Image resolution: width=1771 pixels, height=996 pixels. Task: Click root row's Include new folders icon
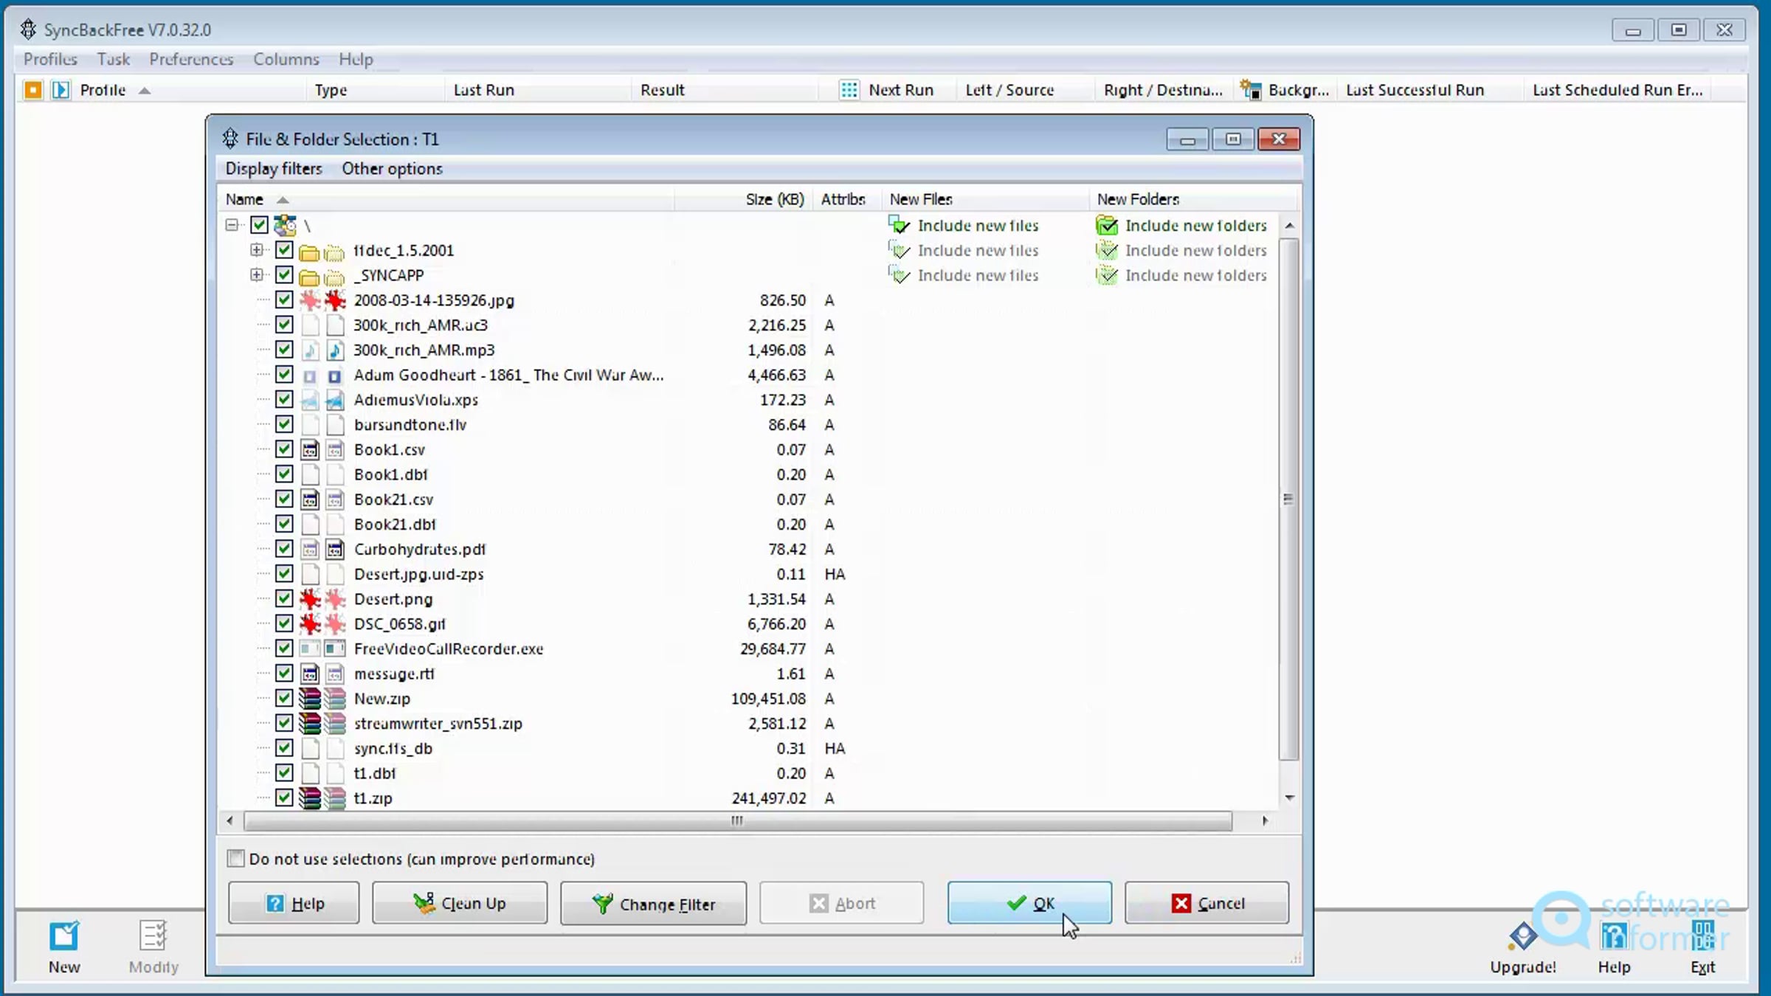click(x=1107, y=225)
